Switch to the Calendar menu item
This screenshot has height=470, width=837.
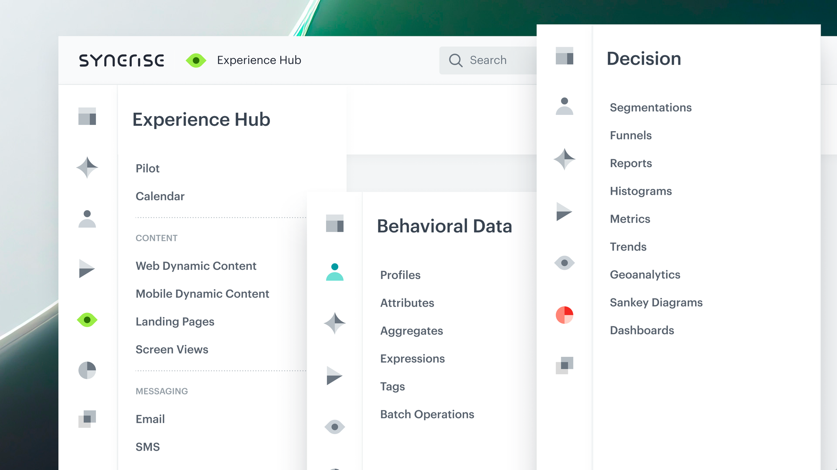point(159,196)
